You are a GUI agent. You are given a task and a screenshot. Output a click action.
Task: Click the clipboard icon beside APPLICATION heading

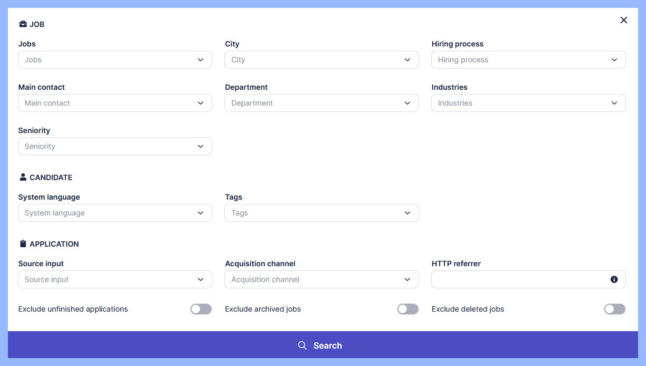point(23,244)
